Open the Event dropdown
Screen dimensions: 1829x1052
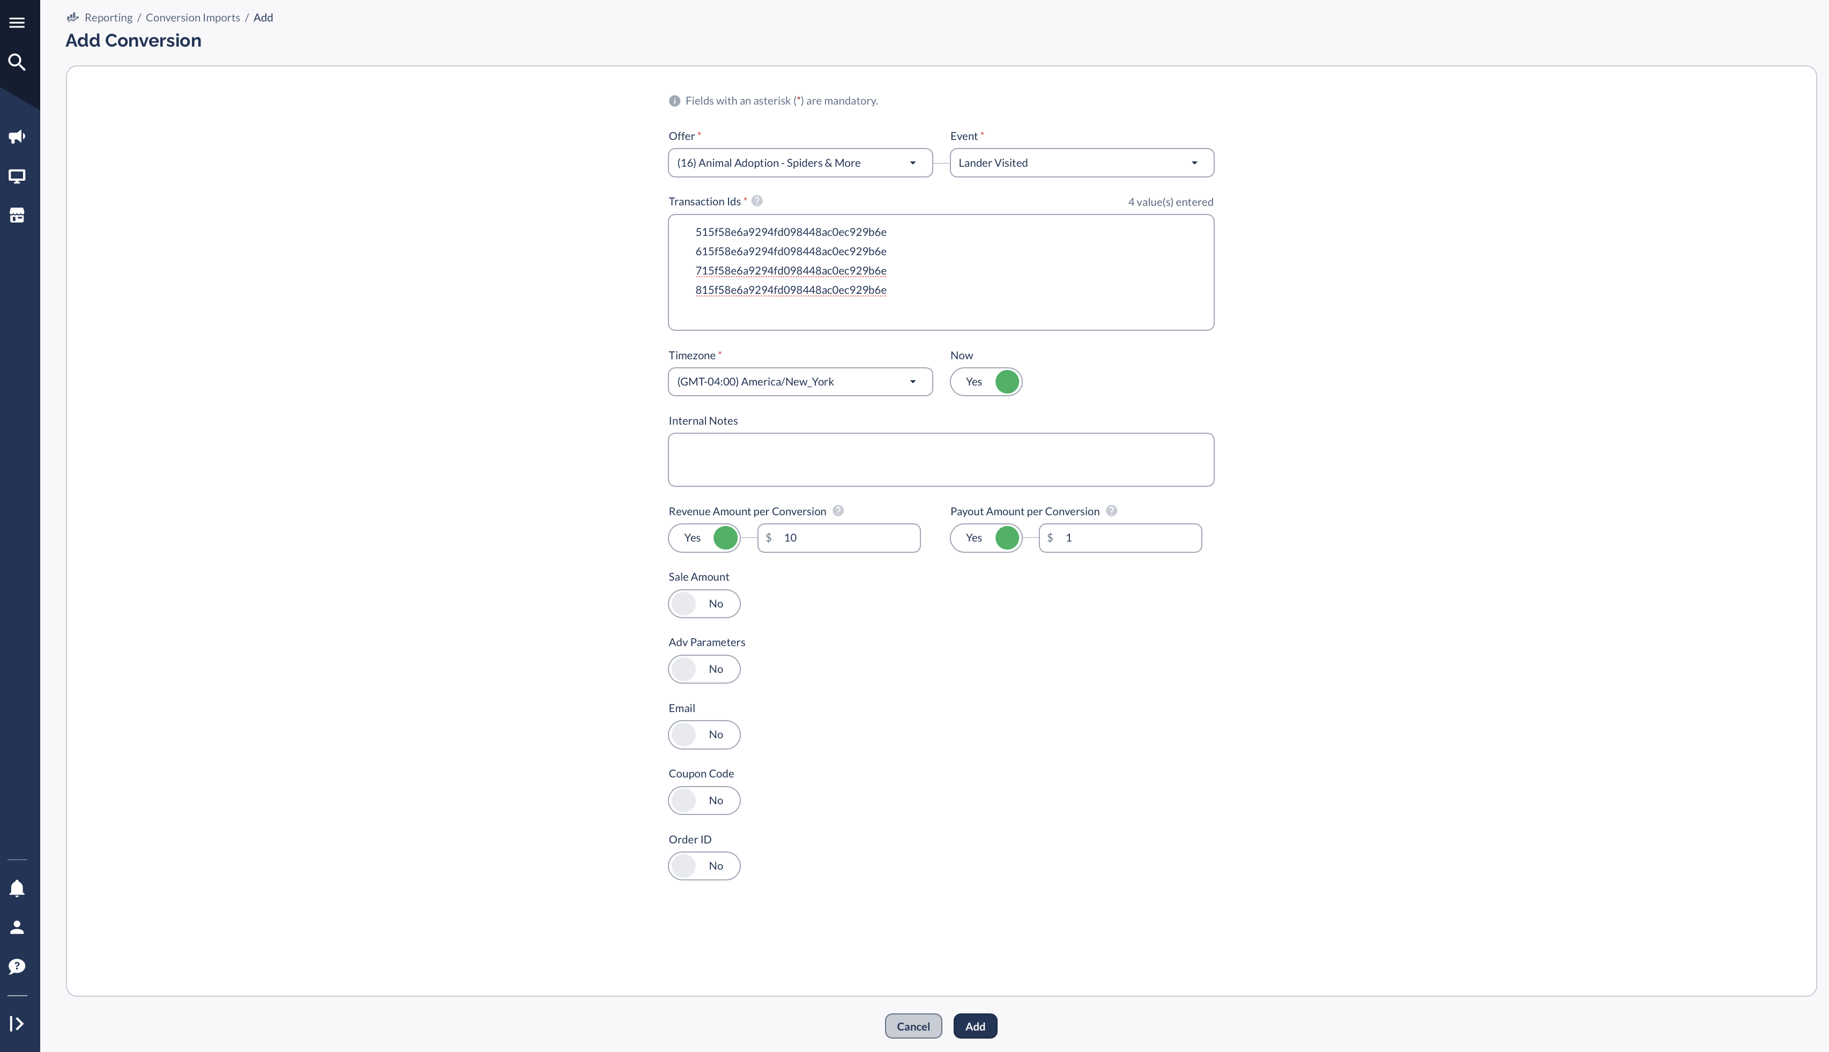coord(1081,162)
